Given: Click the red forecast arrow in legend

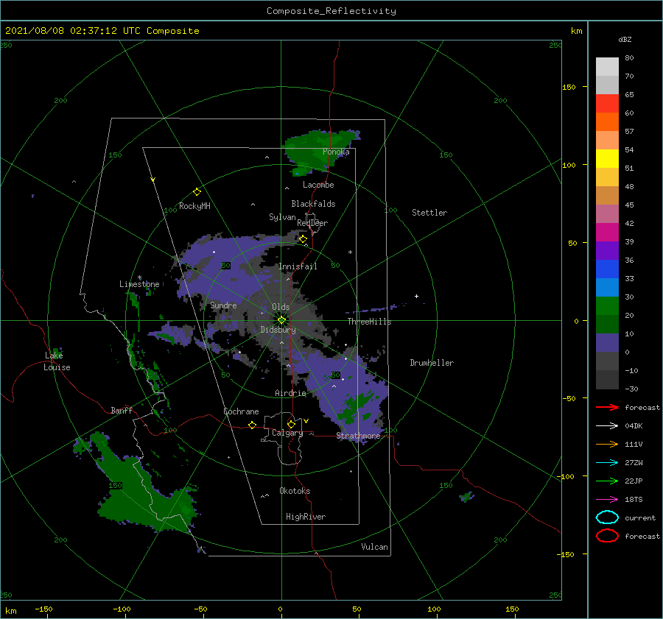Looking at the screenshot, I should [607, 407].
